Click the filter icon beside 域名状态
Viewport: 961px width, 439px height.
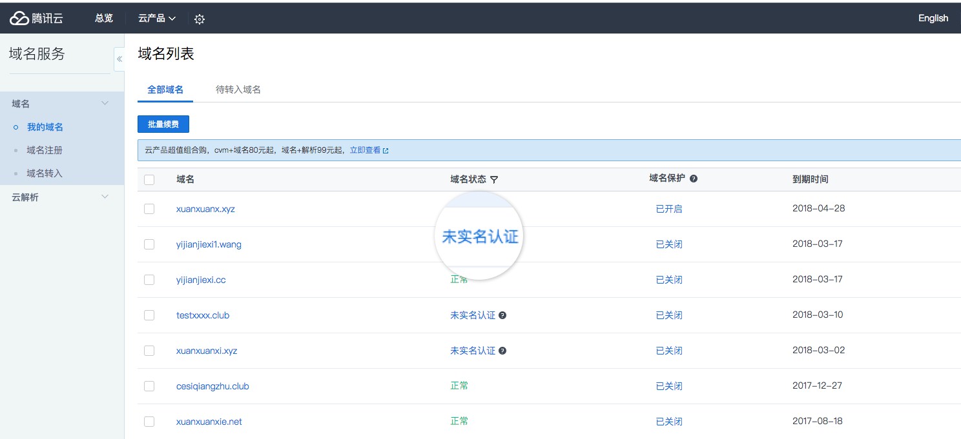(x=494, y=179)
